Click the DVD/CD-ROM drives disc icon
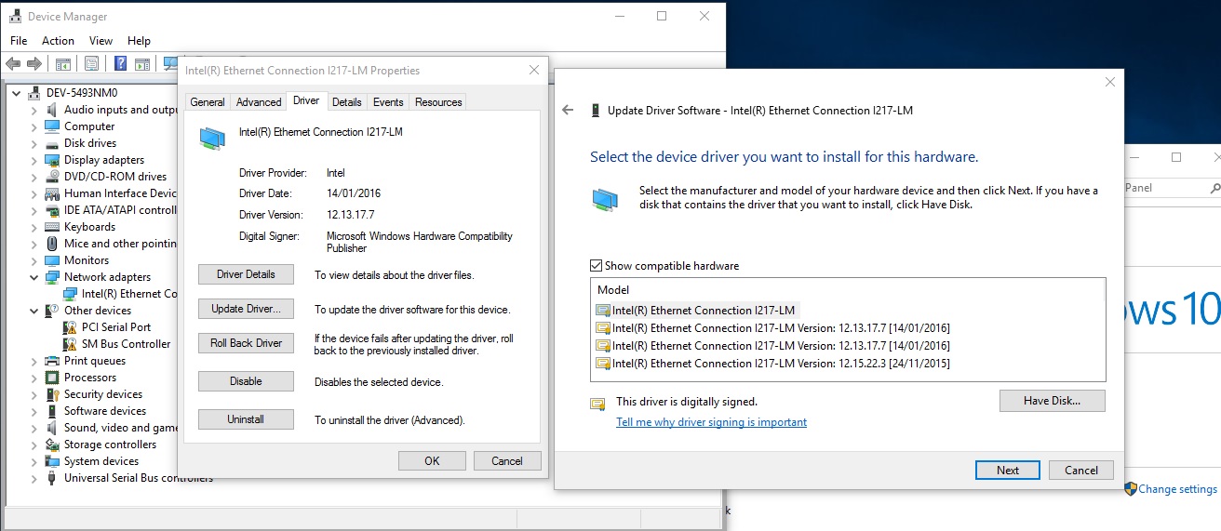This screenshot has width=1221, height=531. [53, 177]
